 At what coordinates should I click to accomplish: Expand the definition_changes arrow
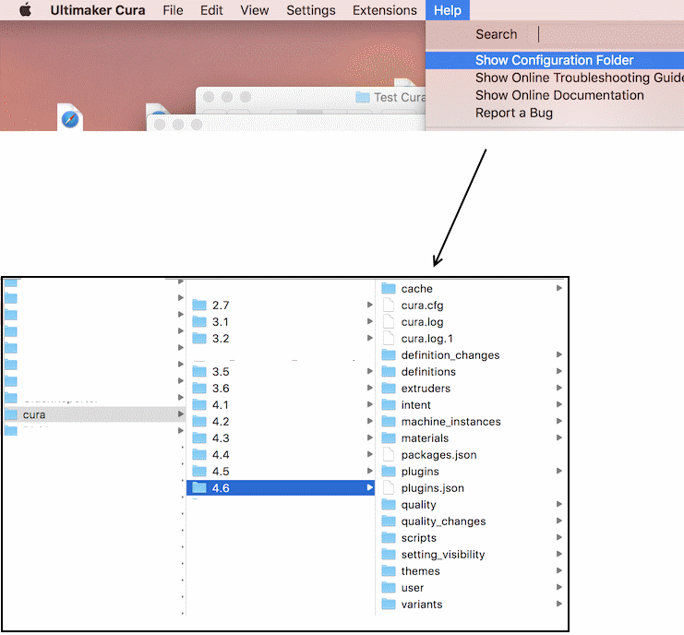coord(559,354)
